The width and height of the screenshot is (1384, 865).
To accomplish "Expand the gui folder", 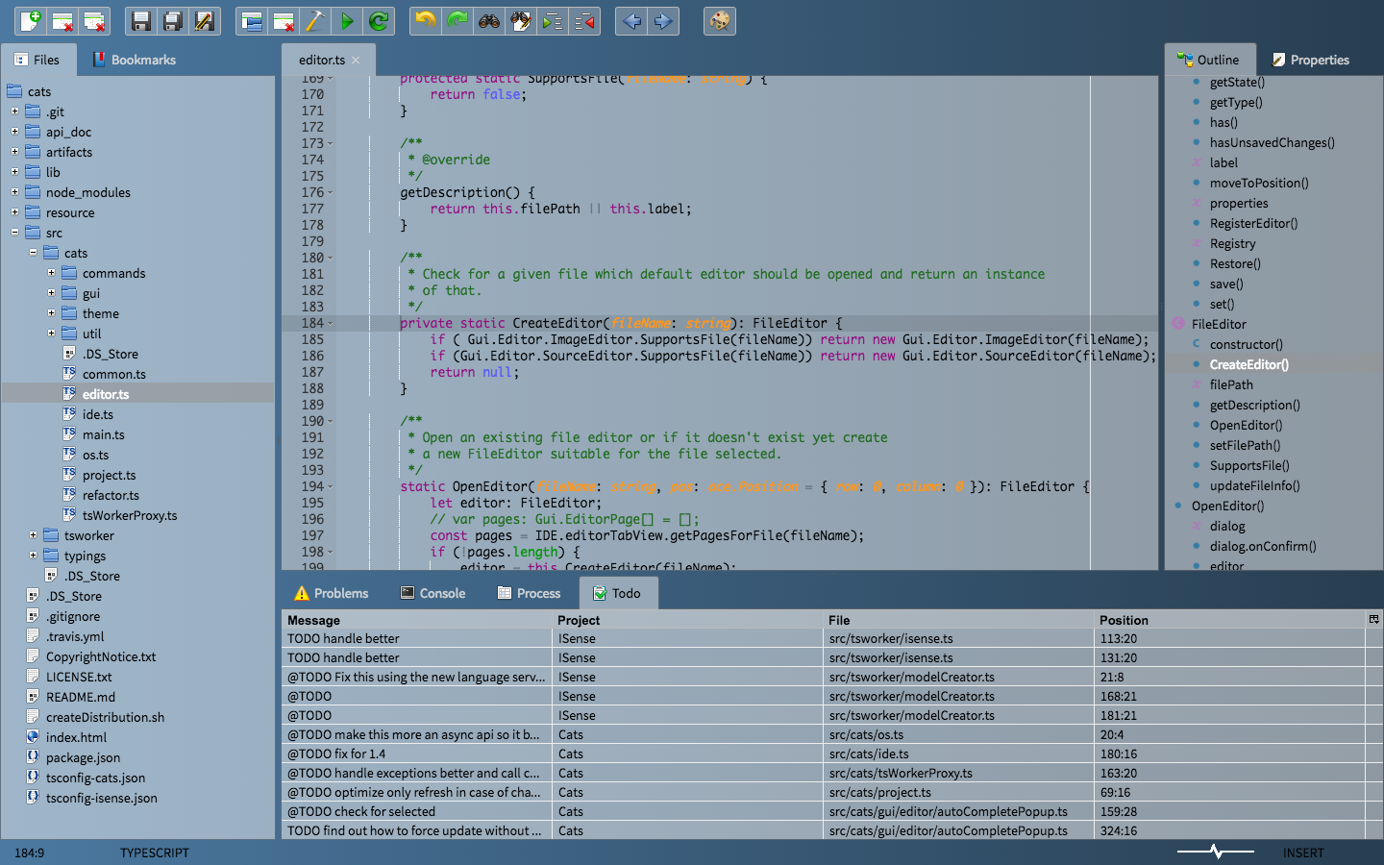I will point(51,293).
